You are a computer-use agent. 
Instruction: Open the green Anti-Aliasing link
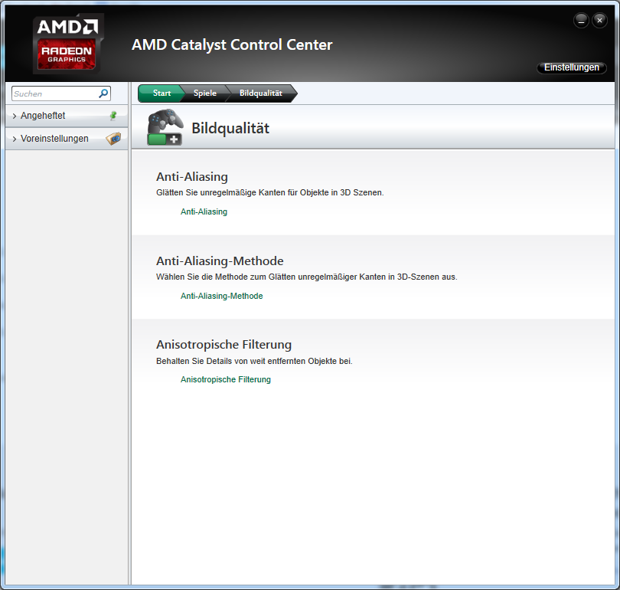point(204,211)
